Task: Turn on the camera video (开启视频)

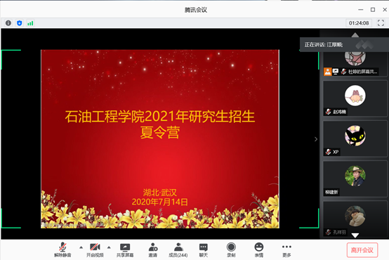Action: click(95, 250)
